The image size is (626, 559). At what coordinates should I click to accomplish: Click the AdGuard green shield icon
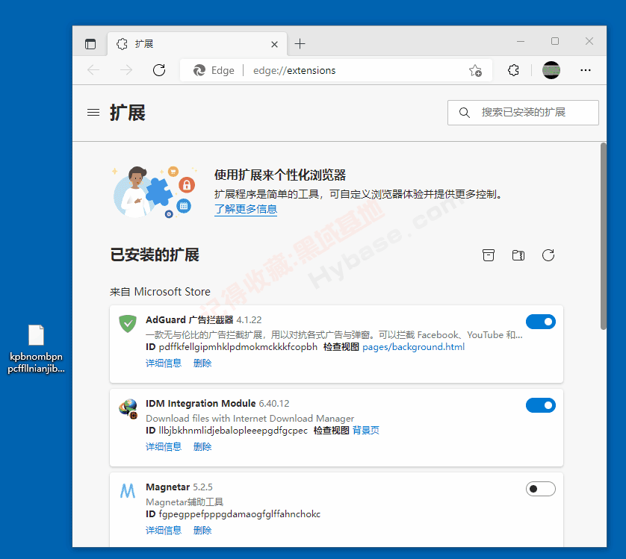(128, 324)
